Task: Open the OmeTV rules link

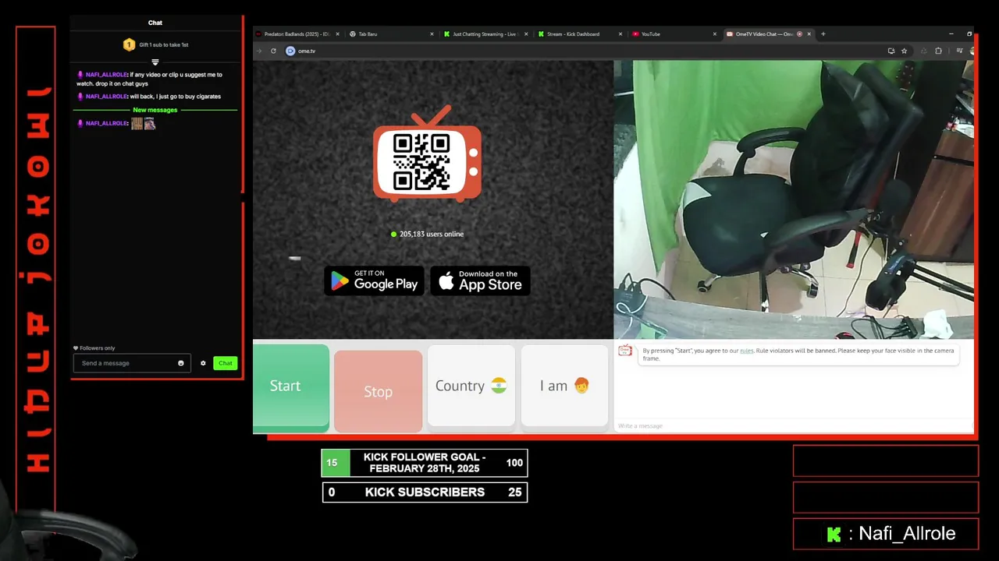Action: click(x=747, y=351)
